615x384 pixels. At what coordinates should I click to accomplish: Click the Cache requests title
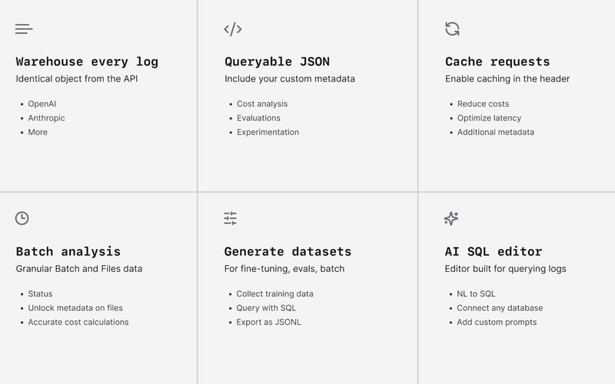(x=497, y=61)
